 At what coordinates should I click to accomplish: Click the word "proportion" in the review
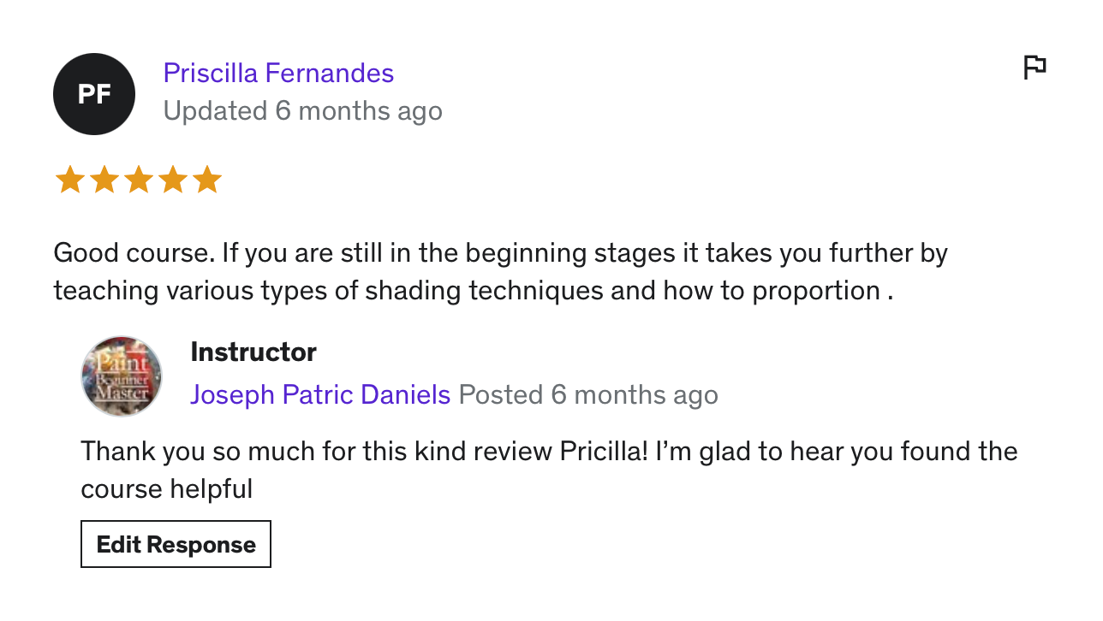(x=816, y=291)
